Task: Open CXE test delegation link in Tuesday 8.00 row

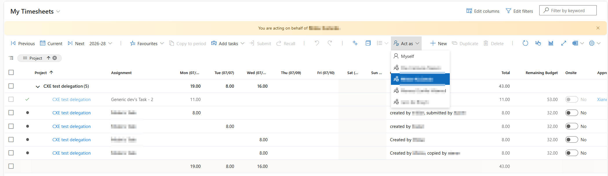Action: click(x=71, y=126)
